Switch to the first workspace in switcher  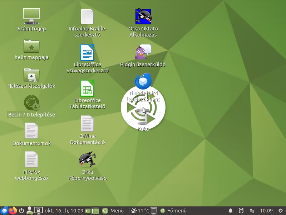point(88,211)
